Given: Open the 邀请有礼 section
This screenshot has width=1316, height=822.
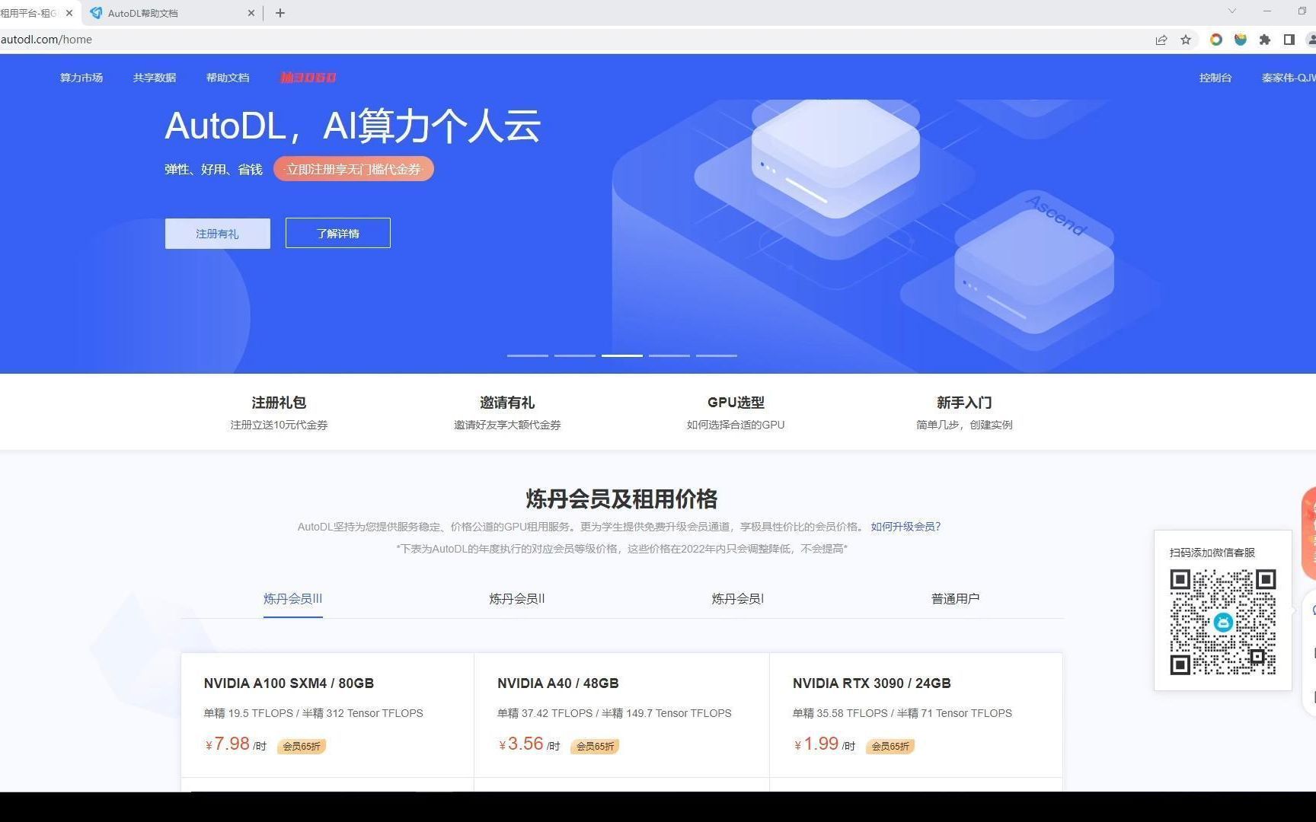Looking at the screenshot, I should pos(507,412).
